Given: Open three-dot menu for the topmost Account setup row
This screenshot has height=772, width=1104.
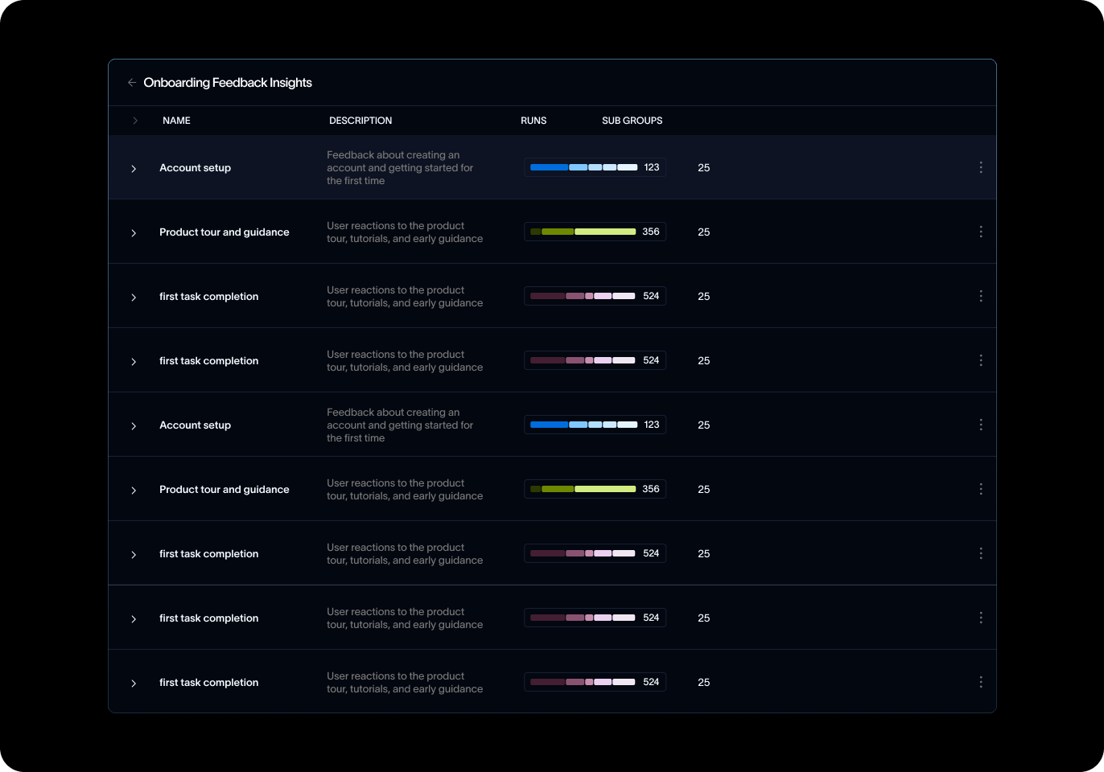Looking at the screenshot, I should (x=980, y=167).
